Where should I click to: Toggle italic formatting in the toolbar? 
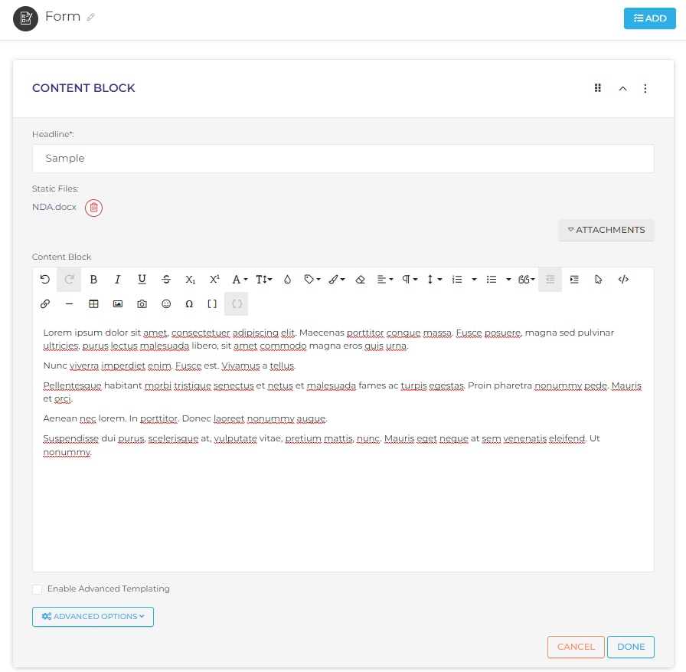click(x=117, y=279)
